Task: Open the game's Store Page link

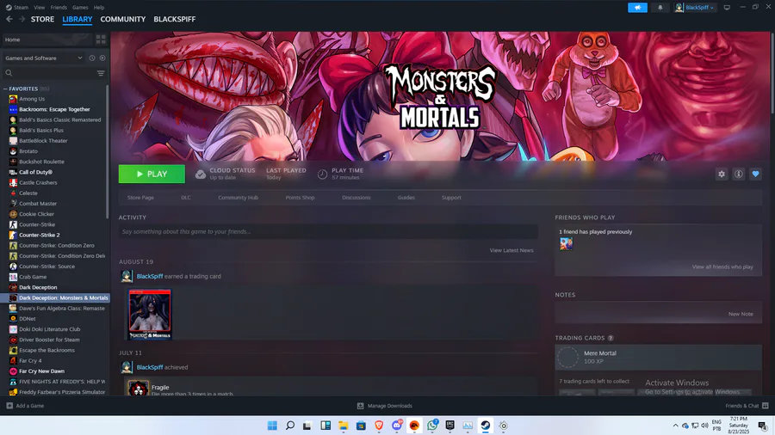Action: 140,197
